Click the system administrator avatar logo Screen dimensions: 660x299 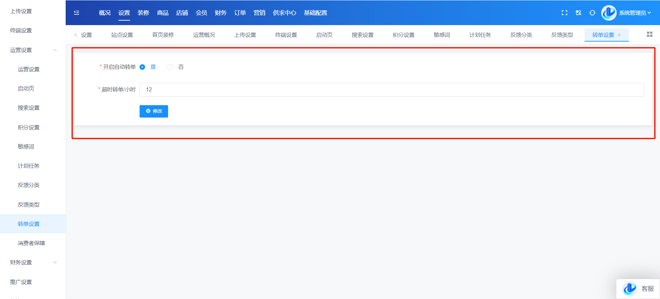tap(609, 13)
